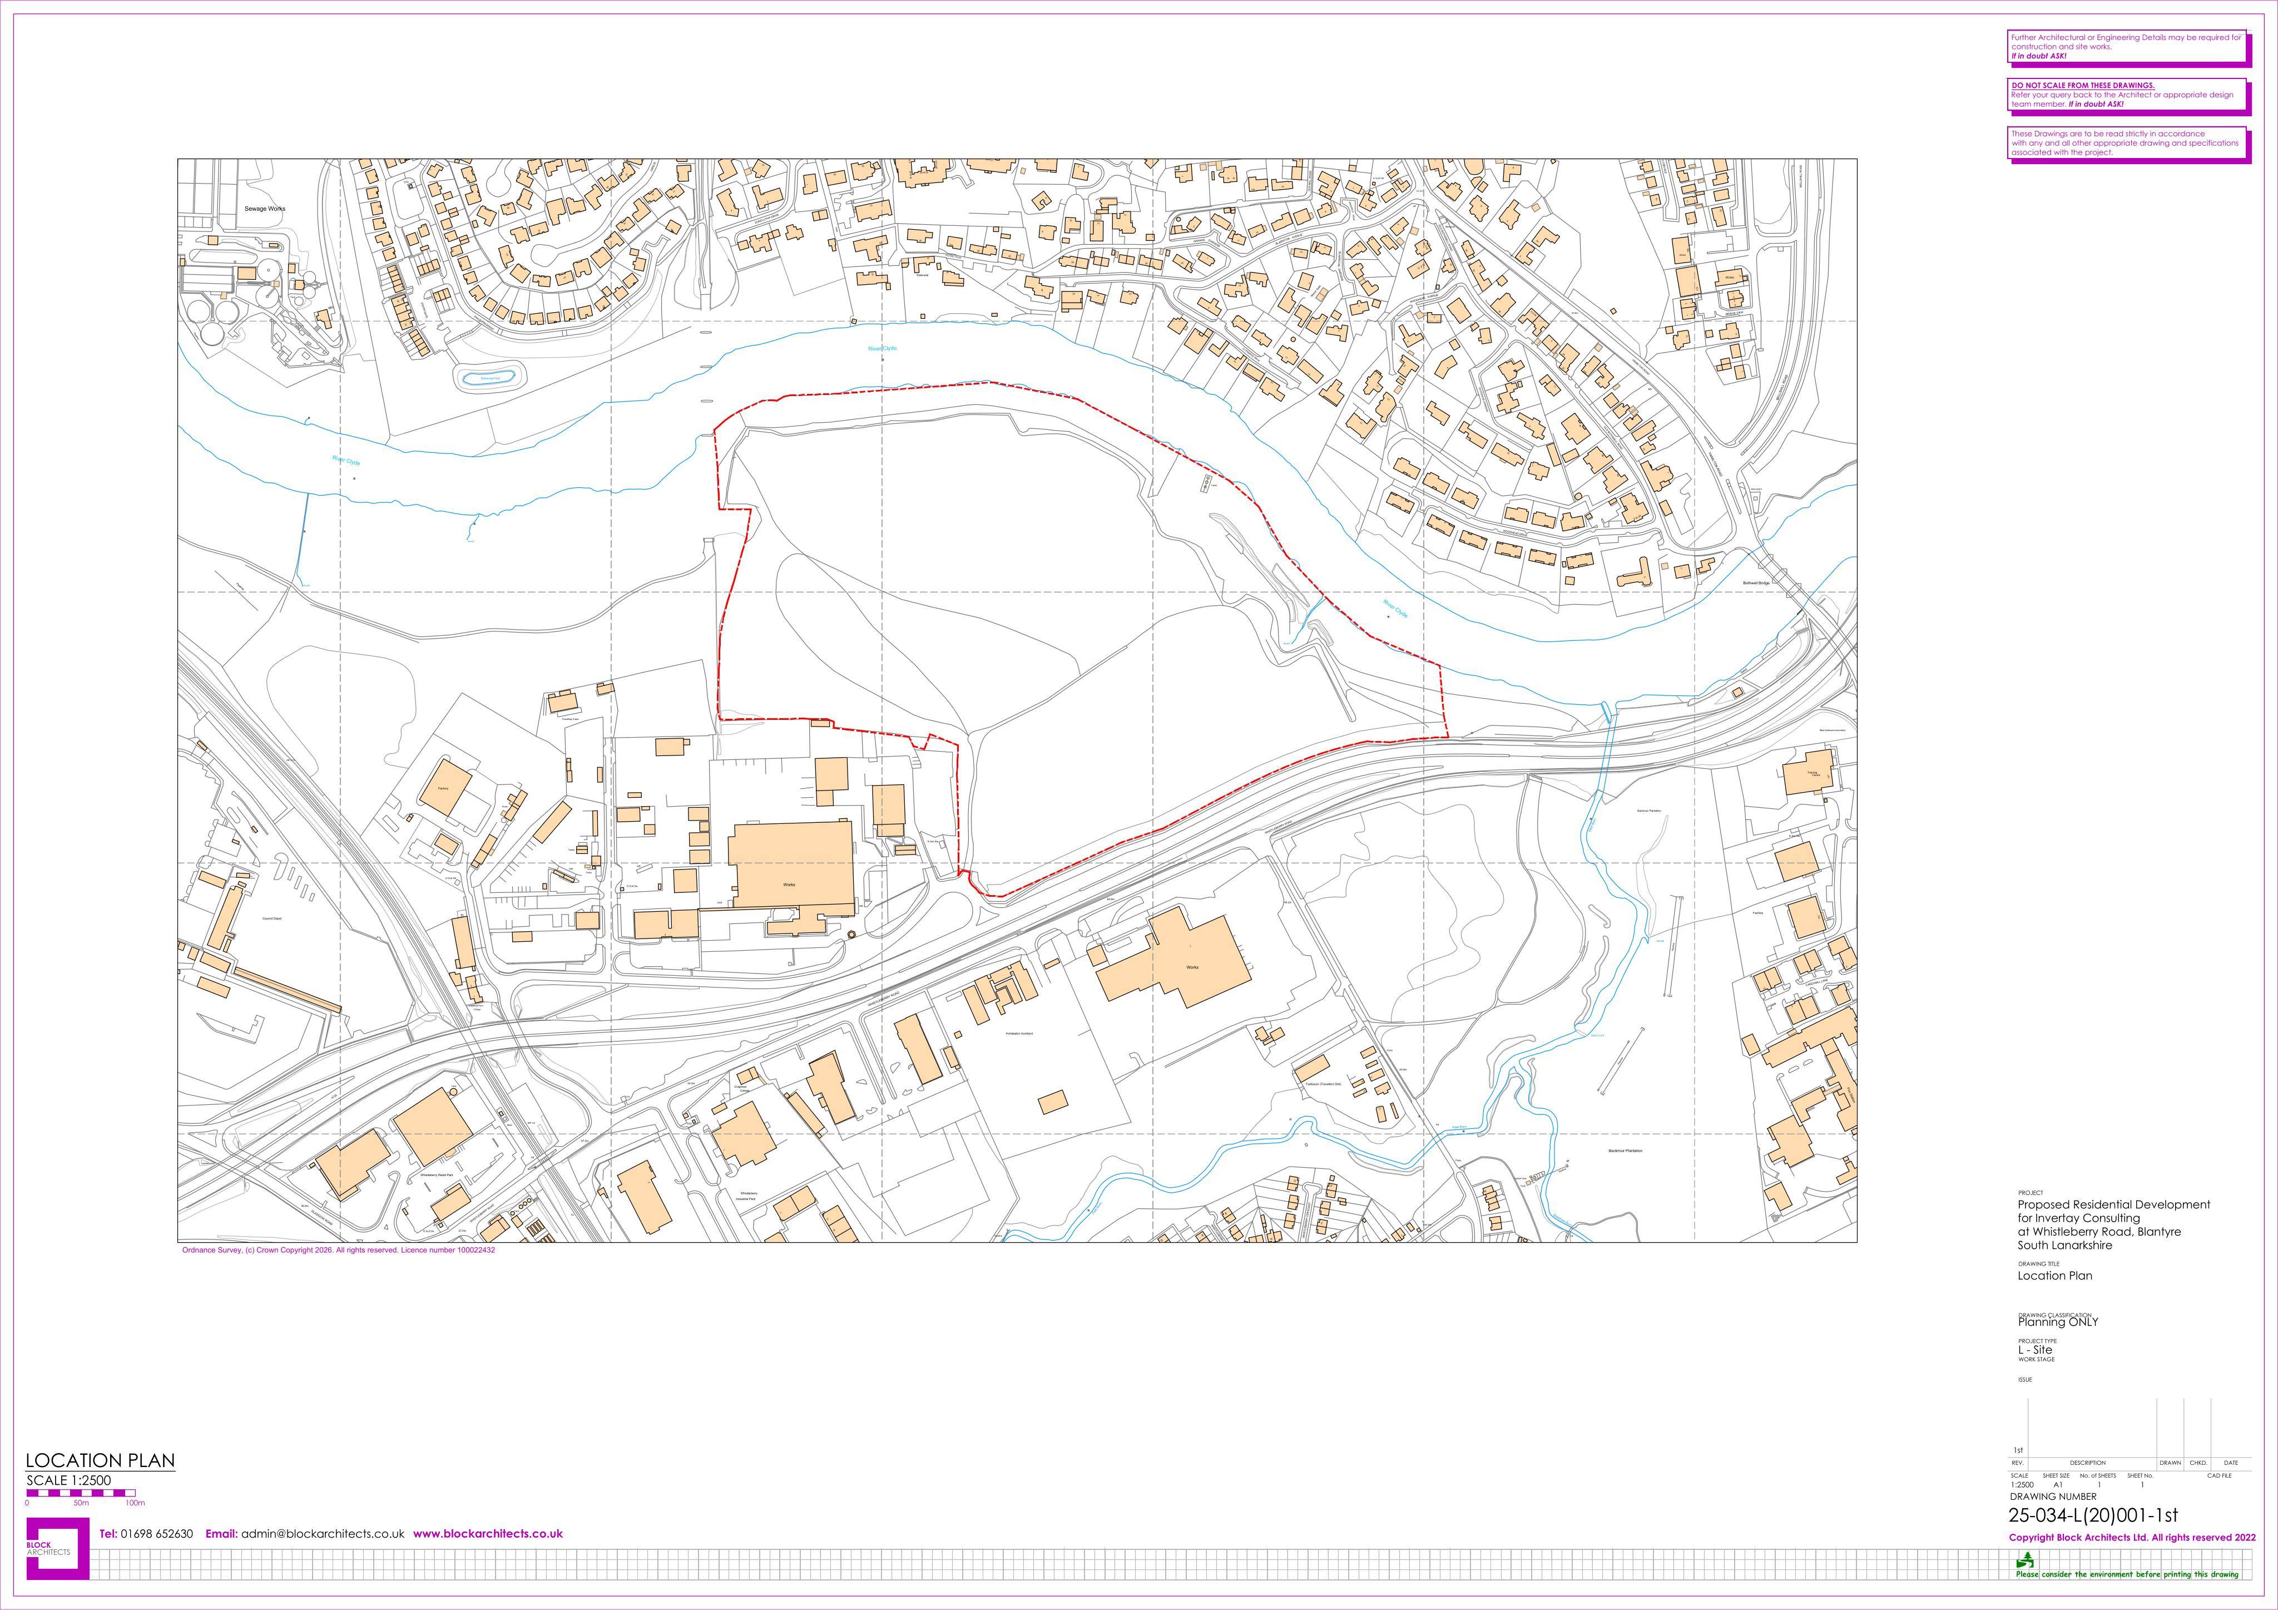Viewport: 2278px width, 1610px height.
Task: Click the 'DATE' column header
Action: click(2230, 1463)
